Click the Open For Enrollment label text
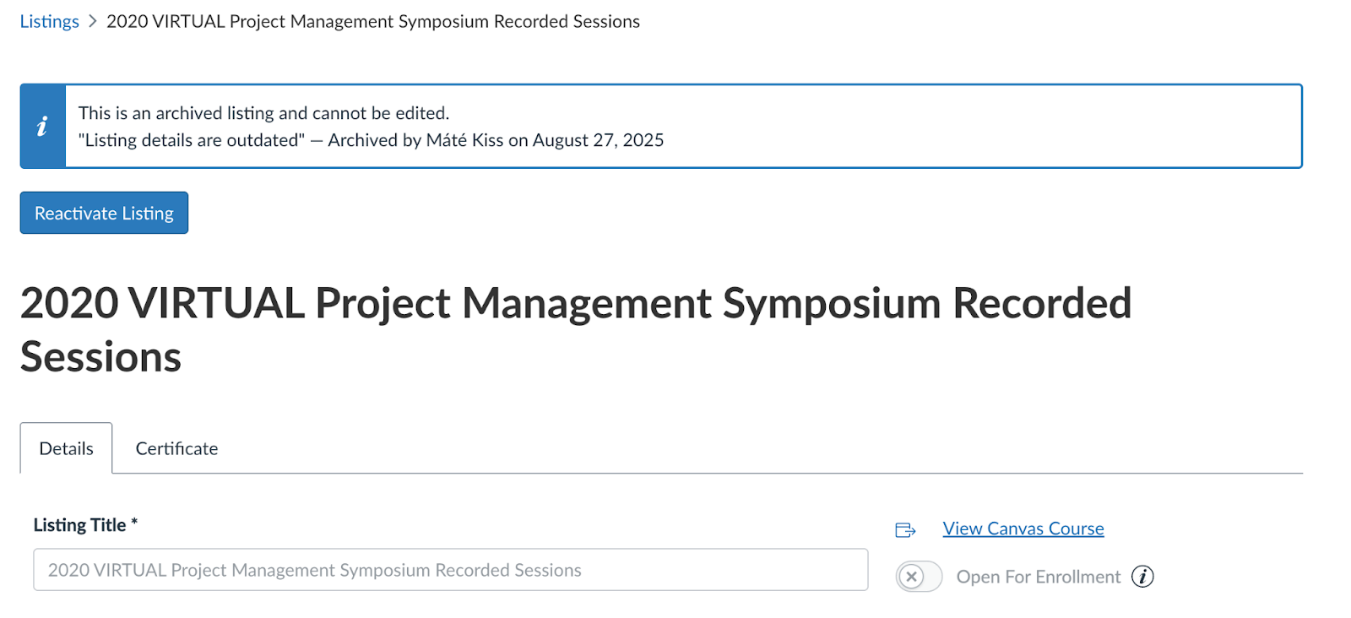Screen dimensions: 1351x618 click(x=1038, y=577)
